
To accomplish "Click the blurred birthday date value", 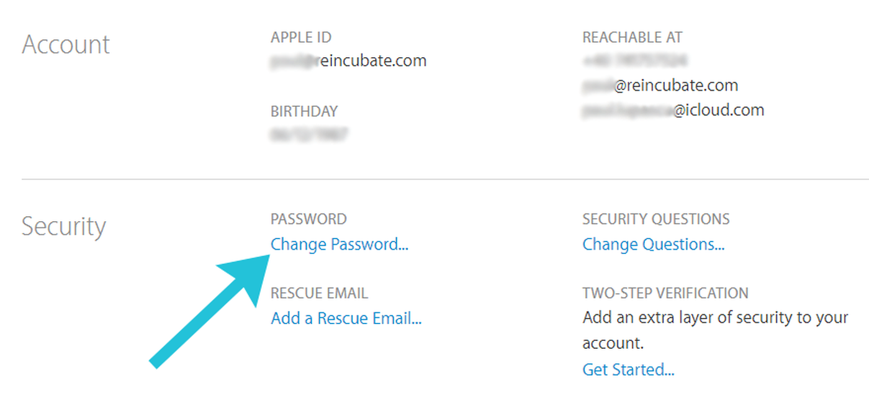I will pos(309,134).
